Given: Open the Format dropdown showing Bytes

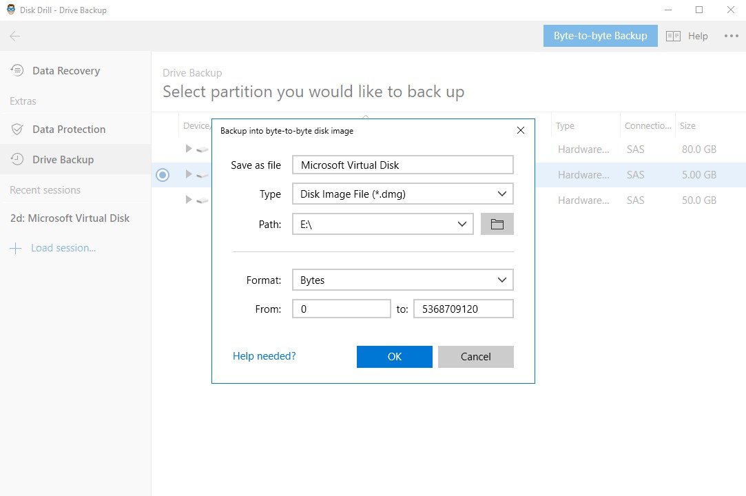Looking at the screenshot, I should click(x=402, y=280).
